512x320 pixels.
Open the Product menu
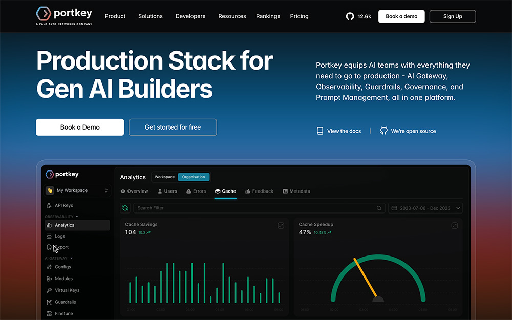[115, 16]
